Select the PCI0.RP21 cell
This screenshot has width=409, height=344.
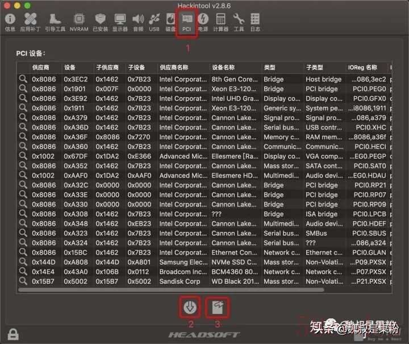coord(370,185)
